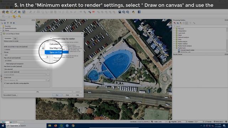Open the Windows Start menu
This screenshot has height=128, width=228.
tap(3, 126)
